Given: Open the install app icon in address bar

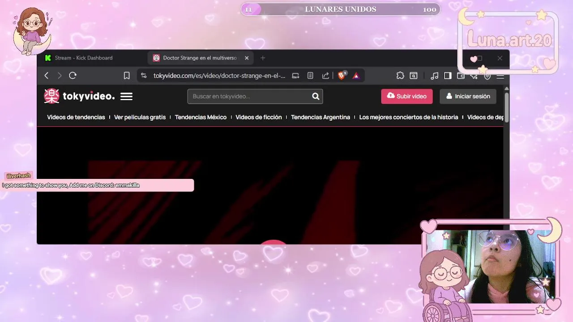Looking at the screenshot, I should point(295,76).
